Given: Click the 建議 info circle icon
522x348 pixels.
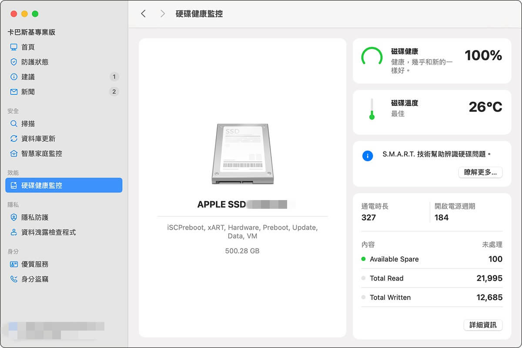Looking at the screenshot, I should (x=14, y=77).
